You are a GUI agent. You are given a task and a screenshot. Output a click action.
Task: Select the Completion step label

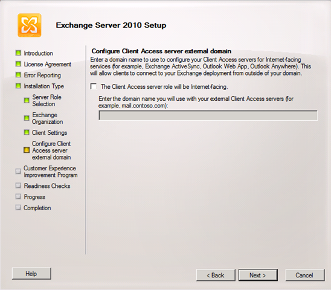tap(37, 208)
